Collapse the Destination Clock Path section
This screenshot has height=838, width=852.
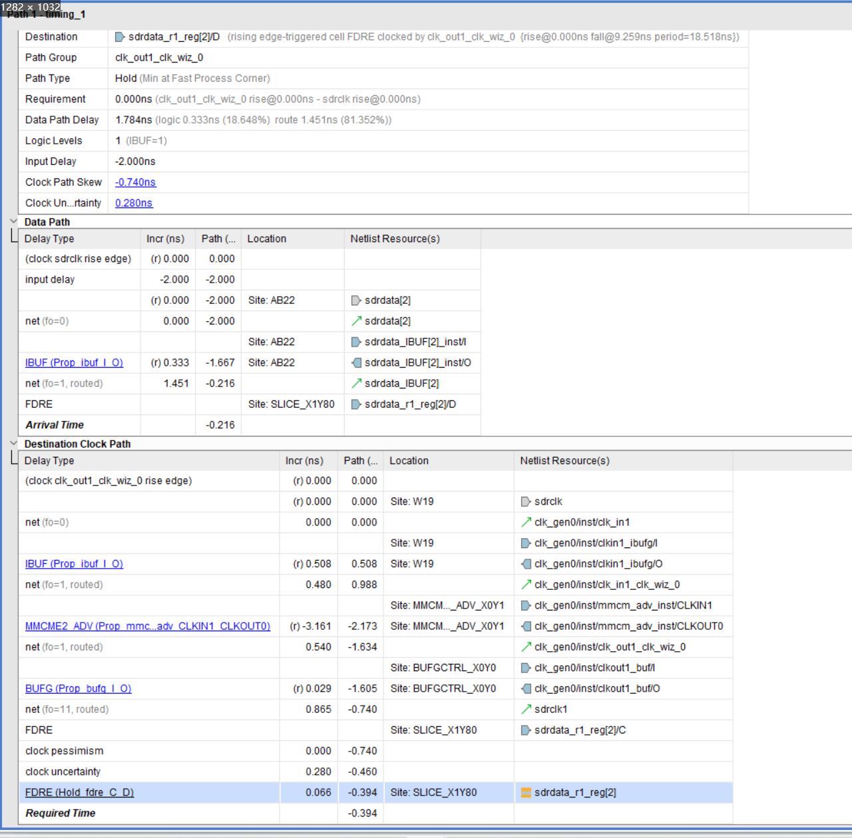14,444
